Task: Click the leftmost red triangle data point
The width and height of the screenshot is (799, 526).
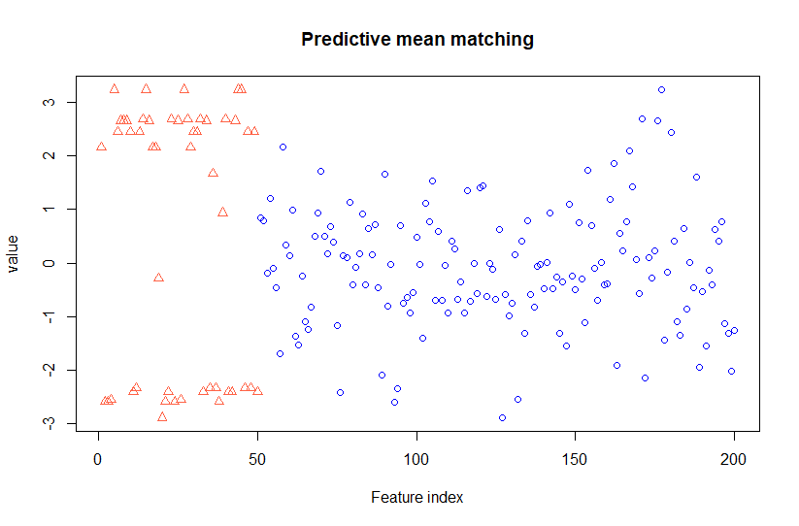Action: pyautogui.click(x=101, y=147)
